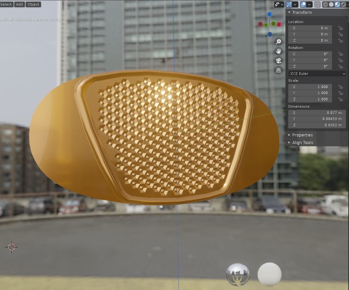The width and height of the screenshot is (349, 290).
Task: Click the Rotation Z field
Action: [310, 66]
